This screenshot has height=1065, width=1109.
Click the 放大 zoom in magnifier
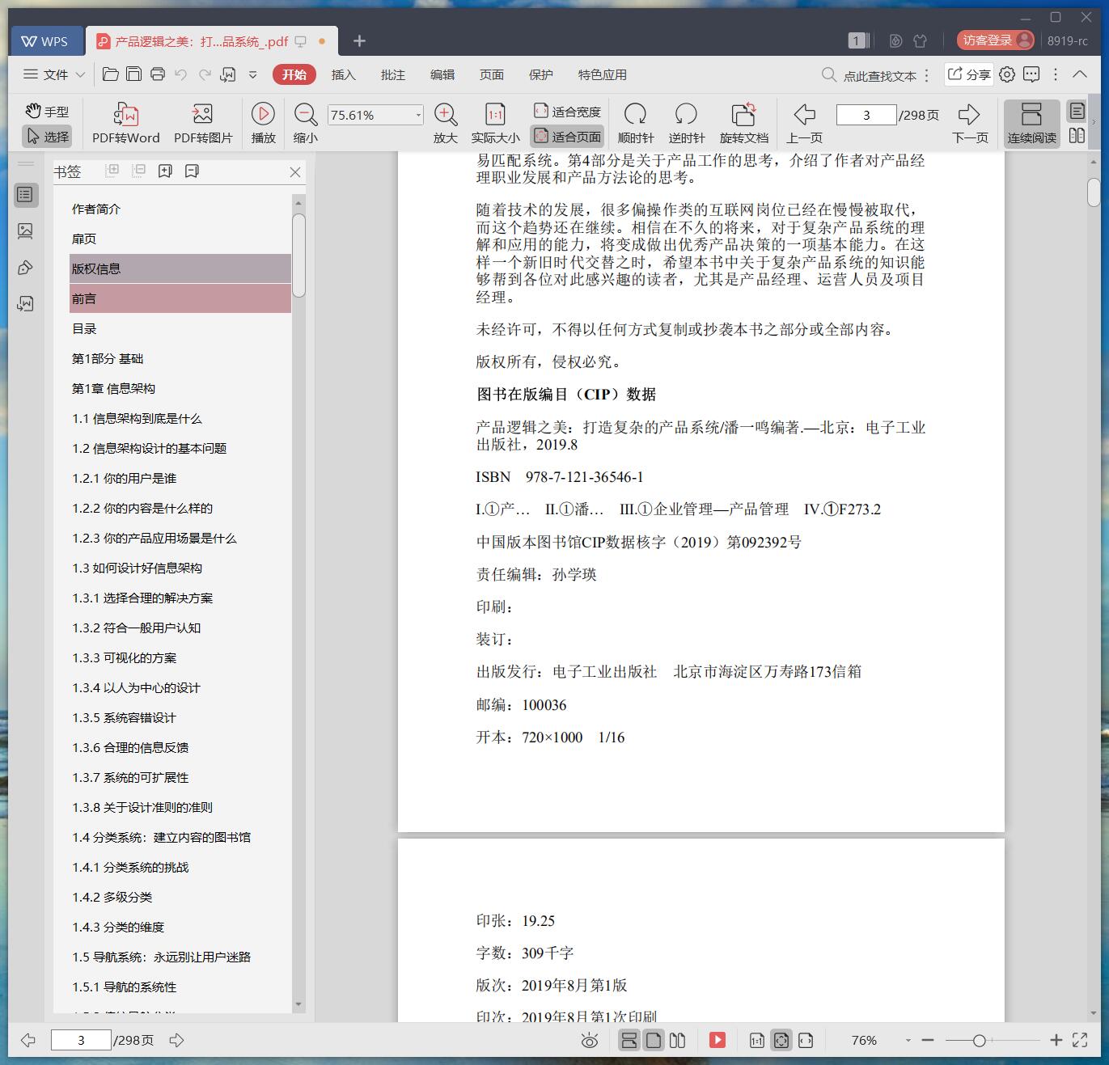pyautogui.click(x=446, y=124)
